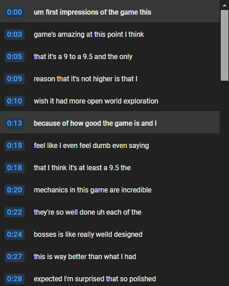Click the 0:13 timestamp badge
This screenshot has width=229, height=286.
(15, 123)
